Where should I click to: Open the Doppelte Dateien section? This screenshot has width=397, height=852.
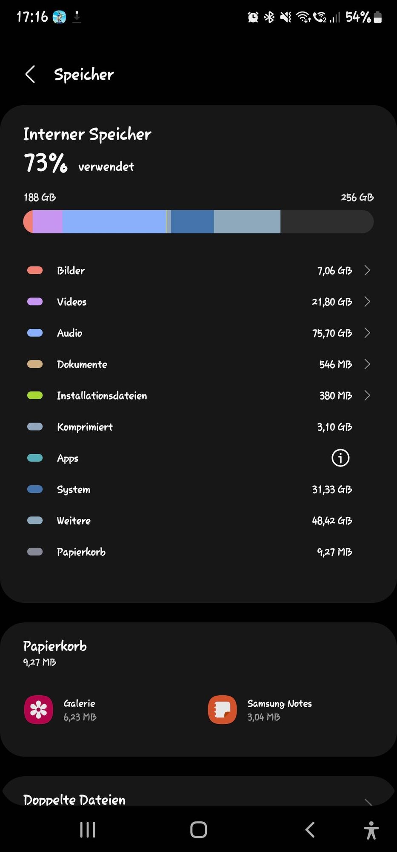click(x=198, y=799)
